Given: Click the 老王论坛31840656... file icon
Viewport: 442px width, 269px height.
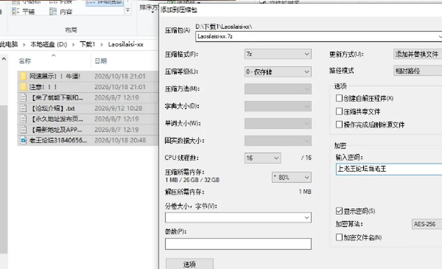Looking at the screenshot, I should point(23,140).
